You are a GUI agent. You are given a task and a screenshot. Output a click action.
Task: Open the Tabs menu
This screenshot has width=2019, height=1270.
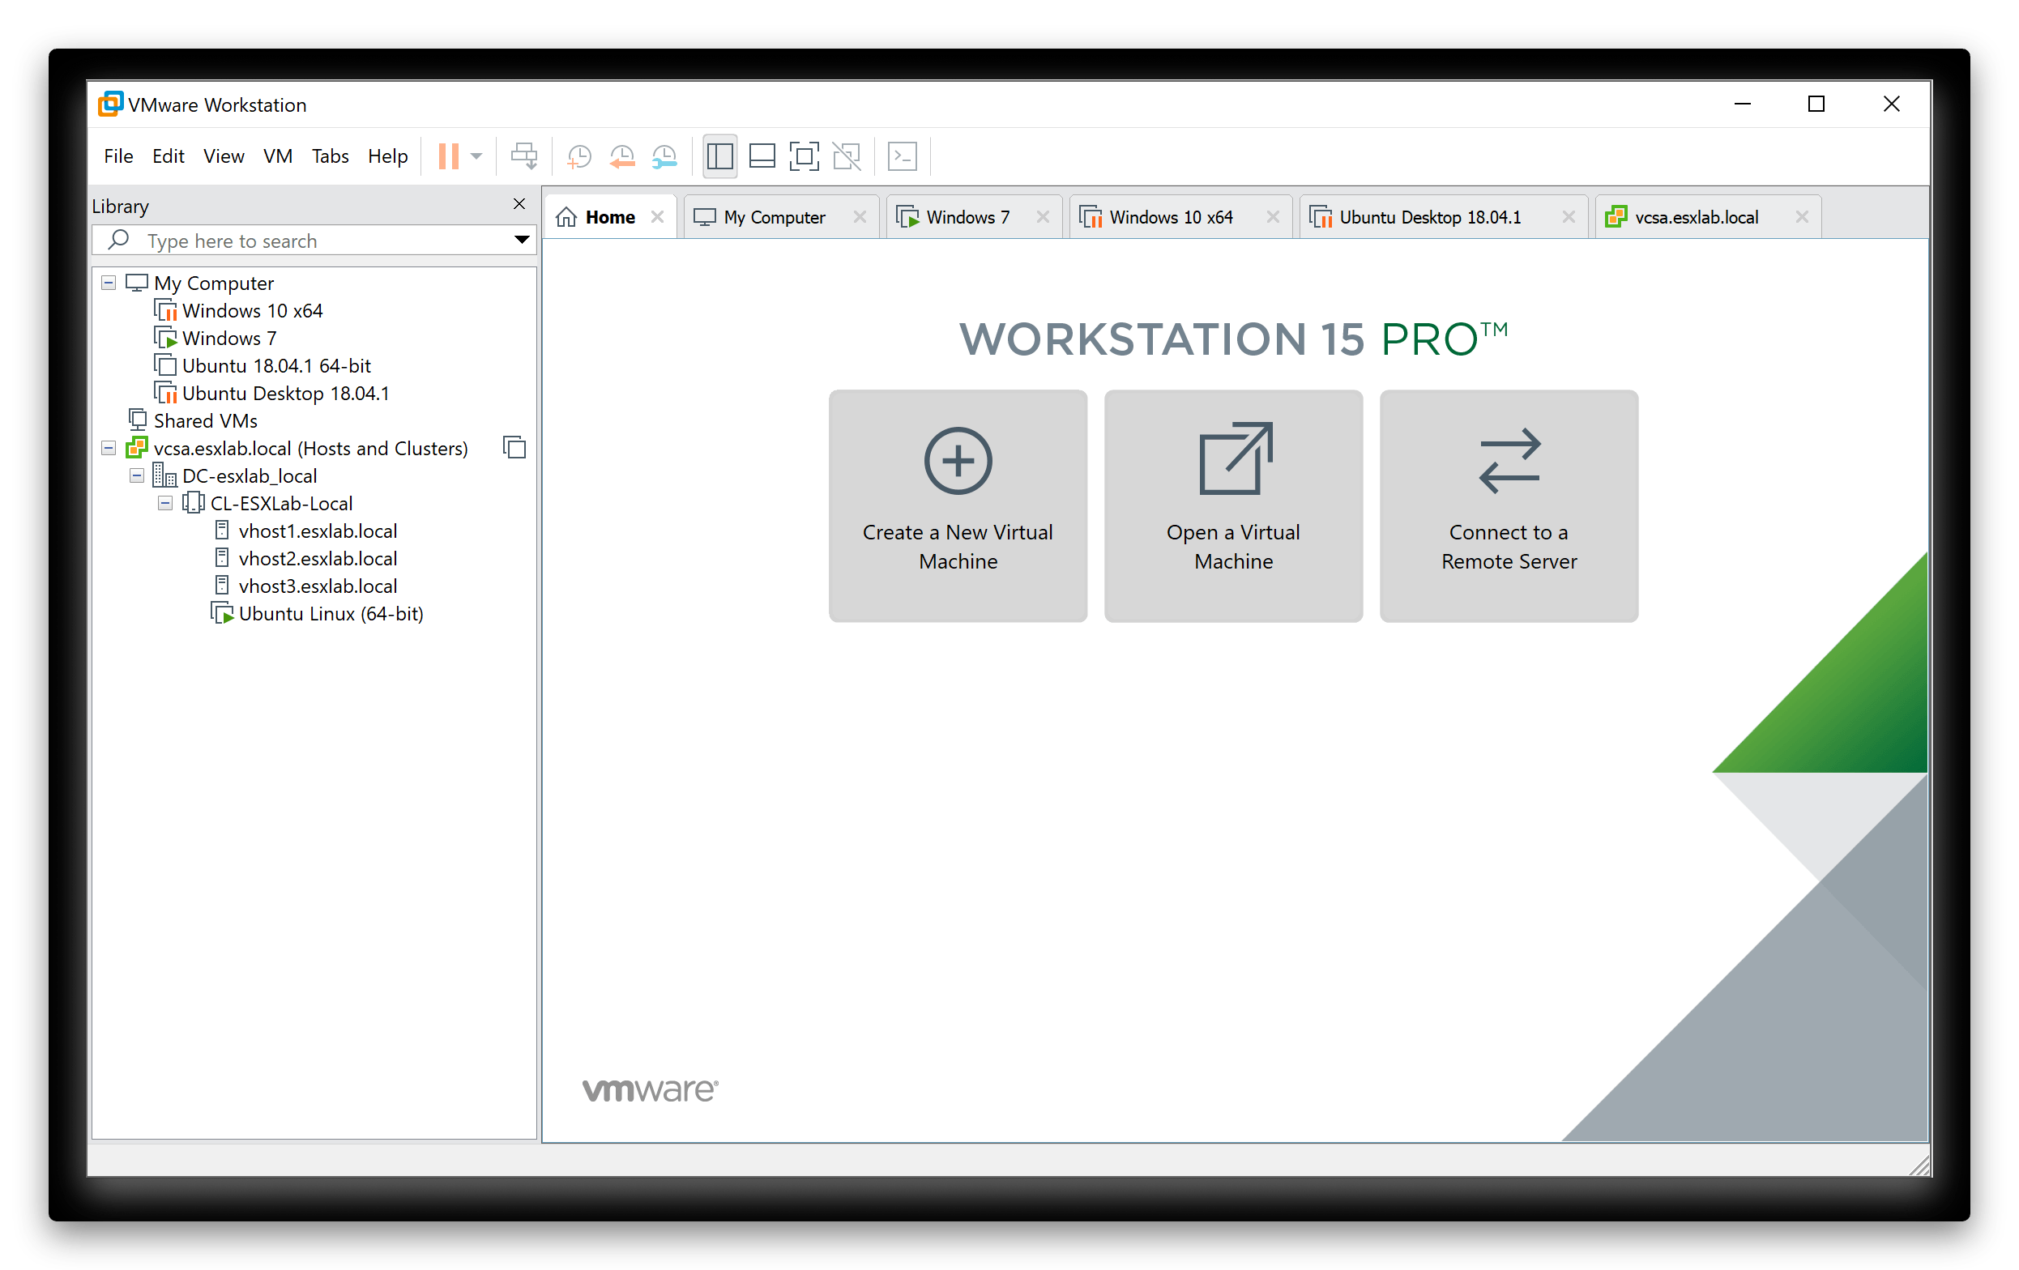(330, 156)
